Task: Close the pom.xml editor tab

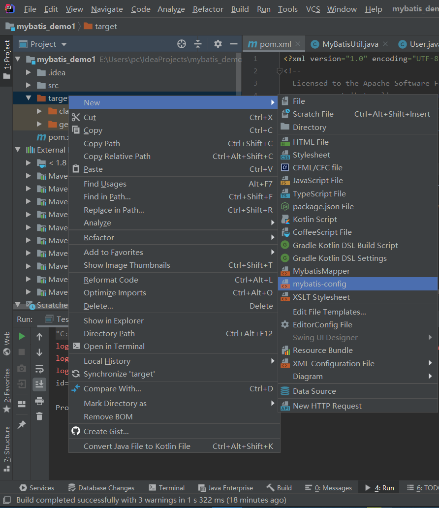Action: point(298,44)
